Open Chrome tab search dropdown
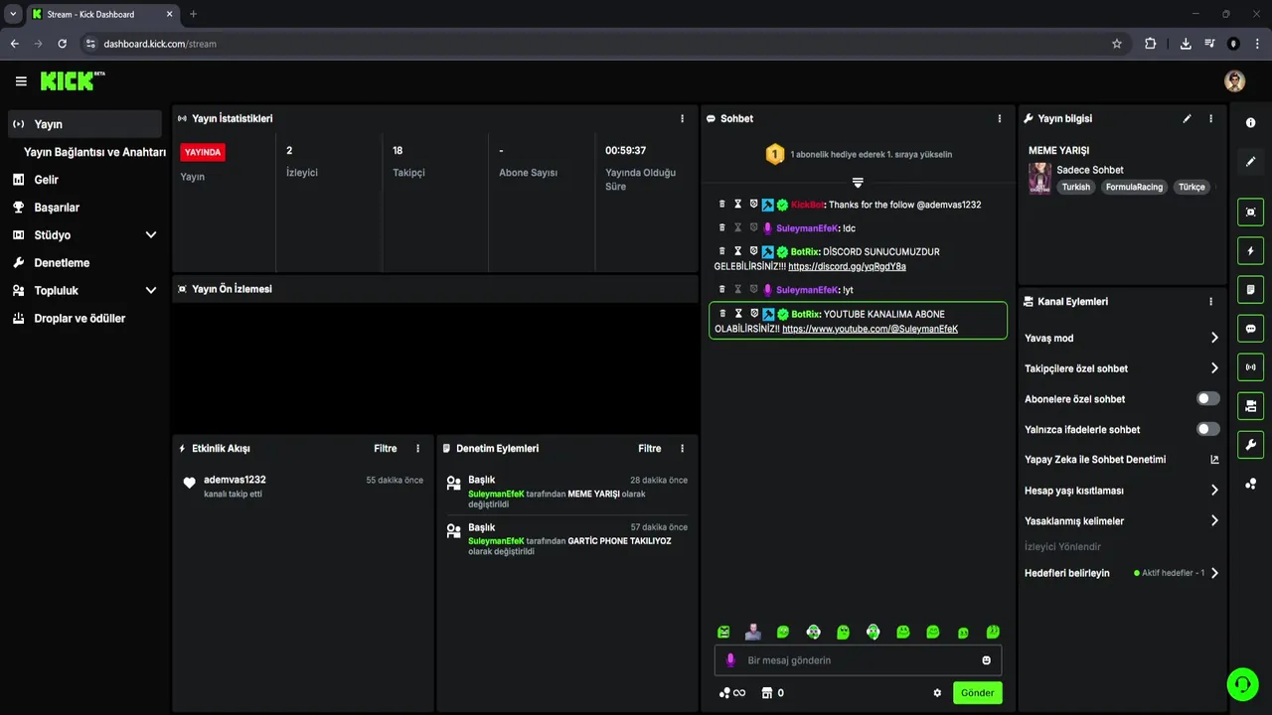The image size is (1272, 715). pyautogui.click(x=13, y=14)
